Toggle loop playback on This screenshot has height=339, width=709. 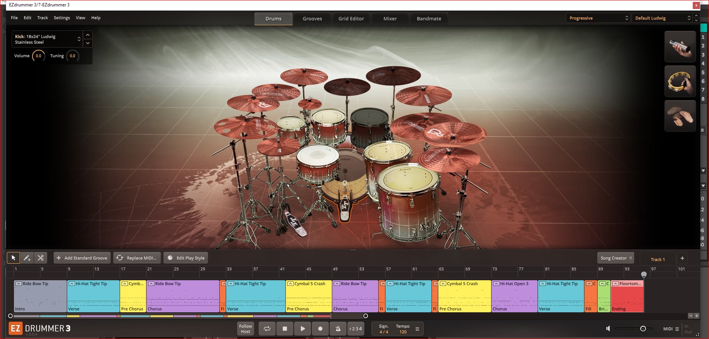(x=267, y=328)
